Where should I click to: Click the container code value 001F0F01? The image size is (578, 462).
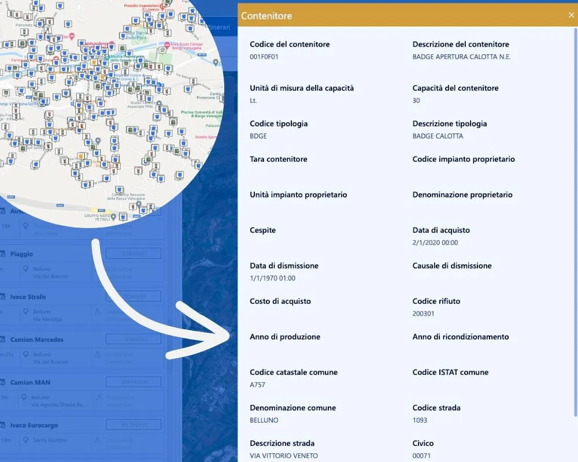point(264,57)
